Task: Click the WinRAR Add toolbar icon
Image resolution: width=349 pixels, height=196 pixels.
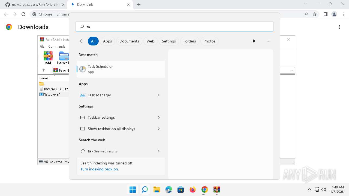Action: (48, 58)
